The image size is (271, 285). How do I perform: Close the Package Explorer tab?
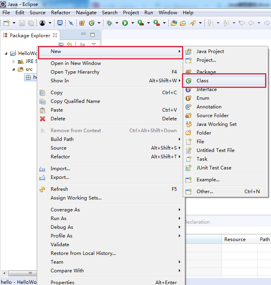tap(55, 35)
